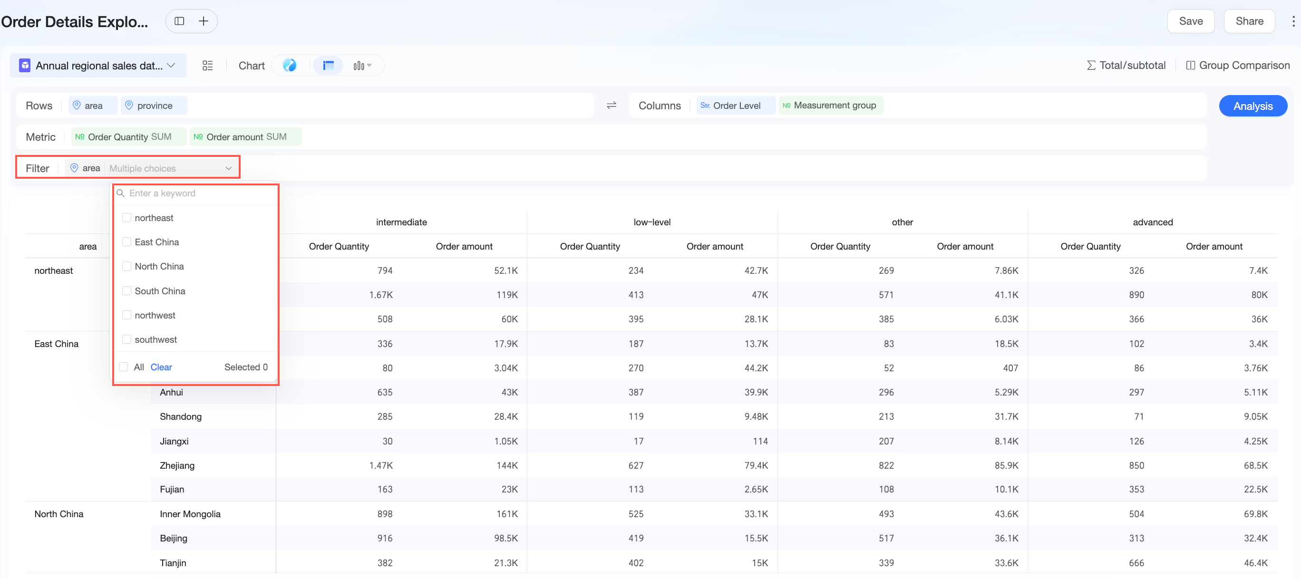The image size is (1301, 579).
Task: Click the intermediate column group header
Action: pos(401,222)
